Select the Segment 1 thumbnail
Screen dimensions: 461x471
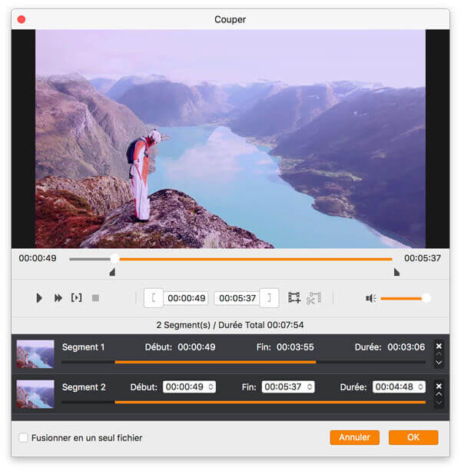point(35,354)
